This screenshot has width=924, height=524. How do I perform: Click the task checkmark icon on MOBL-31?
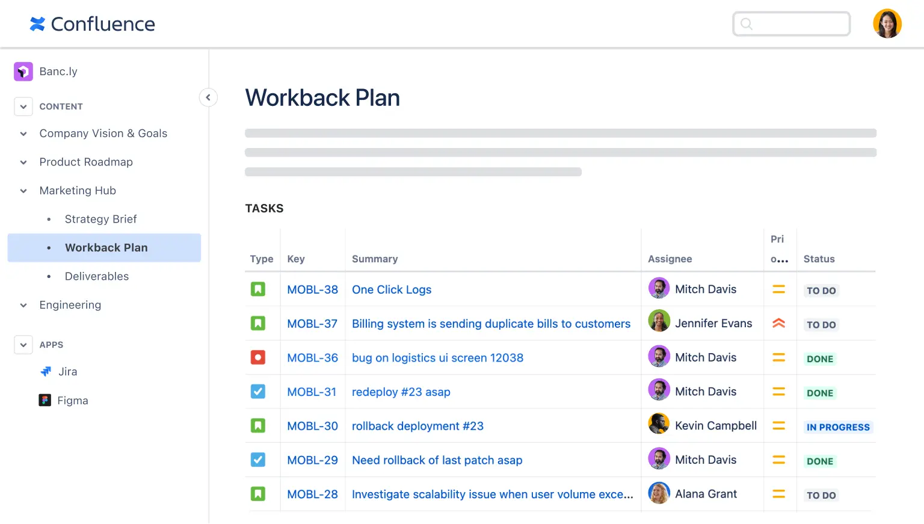click(259, 392)
